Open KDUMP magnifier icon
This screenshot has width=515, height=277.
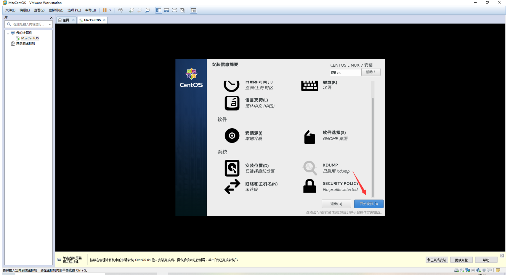pyautogui.click(x=310, y=168)
